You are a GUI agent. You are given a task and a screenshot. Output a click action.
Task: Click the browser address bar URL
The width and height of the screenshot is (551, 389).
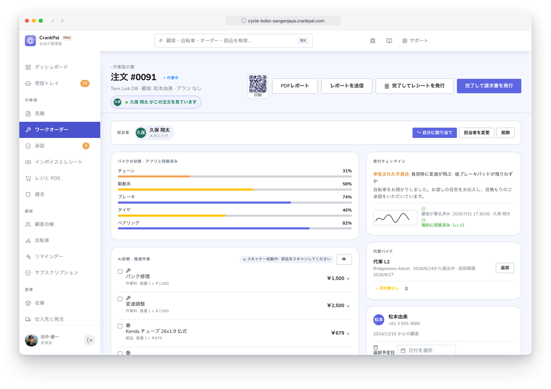pyautogui.click(x=283, y=21)
